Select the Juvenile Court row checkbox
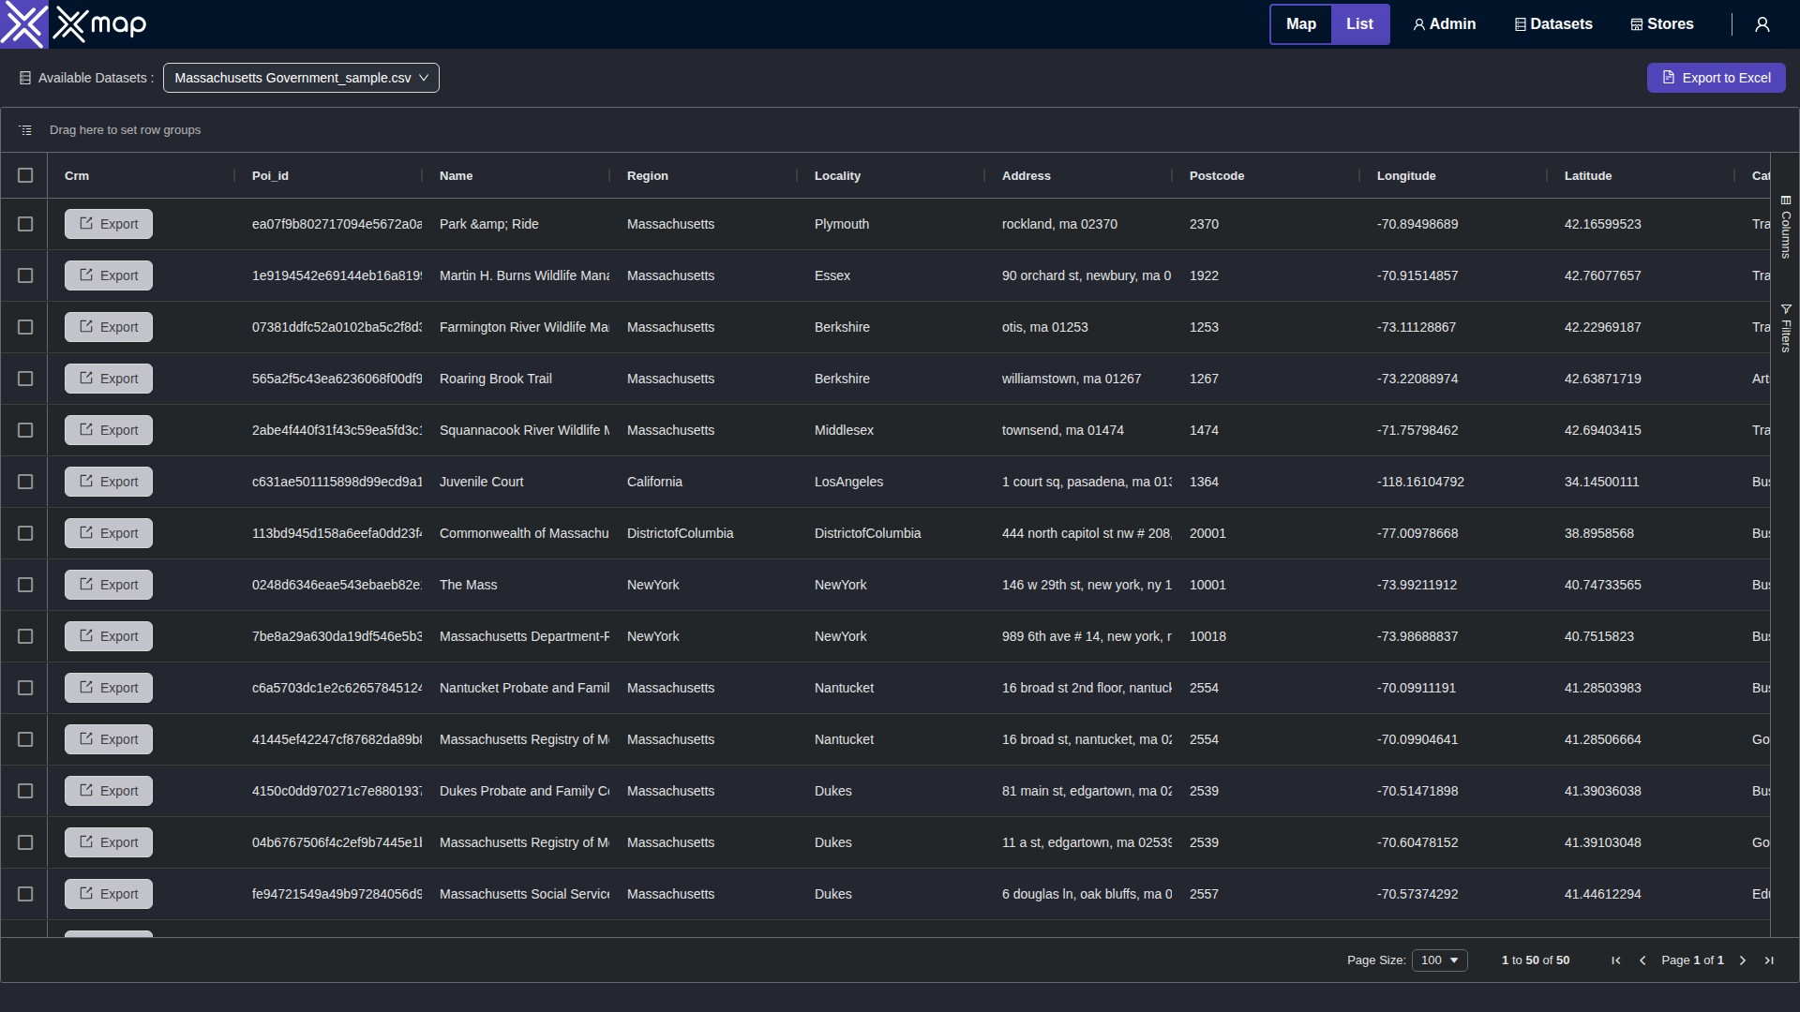Viewport: 1800px width, 1012px height. pyautogui.click(x=25, y=482)
